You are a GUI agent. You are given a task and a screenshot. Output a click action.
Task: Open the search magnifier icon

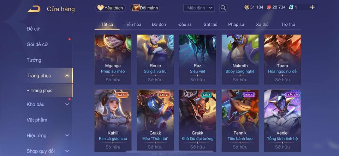coord(223,8)
